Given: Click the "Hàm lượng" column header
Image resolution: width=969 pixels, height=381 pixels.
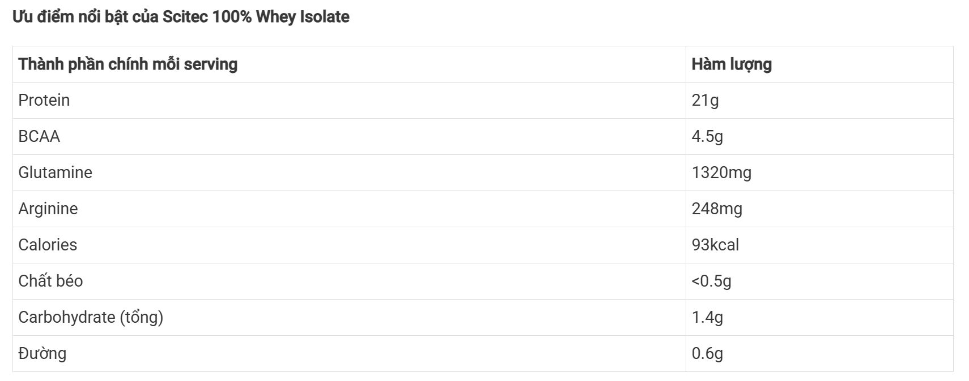Looking at the screenshot, I should 731,64.
